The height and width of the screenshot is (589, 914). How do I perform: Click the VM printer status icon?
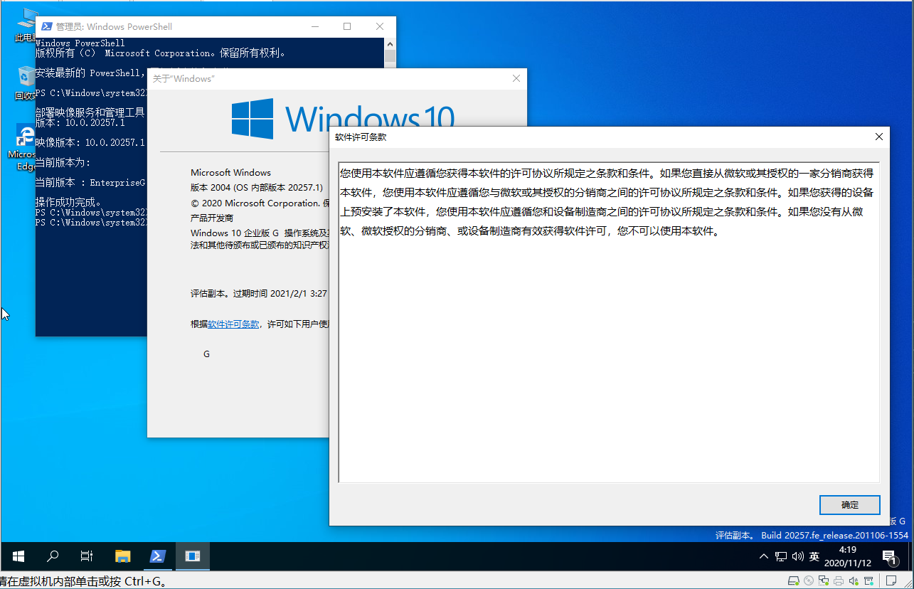click(x=839, y=580)
